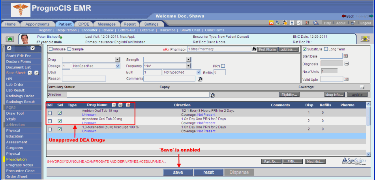Click the sidebar scroll-up arrow icon
Viewport: 375px width, 180px height.
point(9,48)
